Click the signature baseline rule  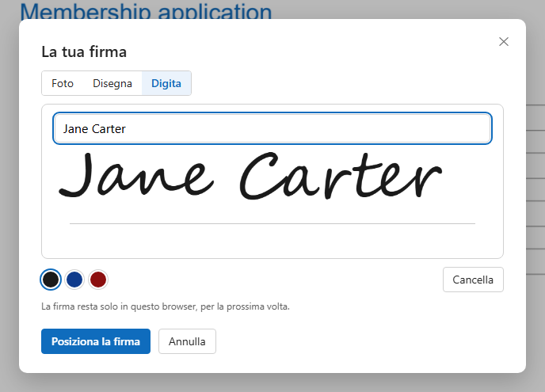point(272,223)
